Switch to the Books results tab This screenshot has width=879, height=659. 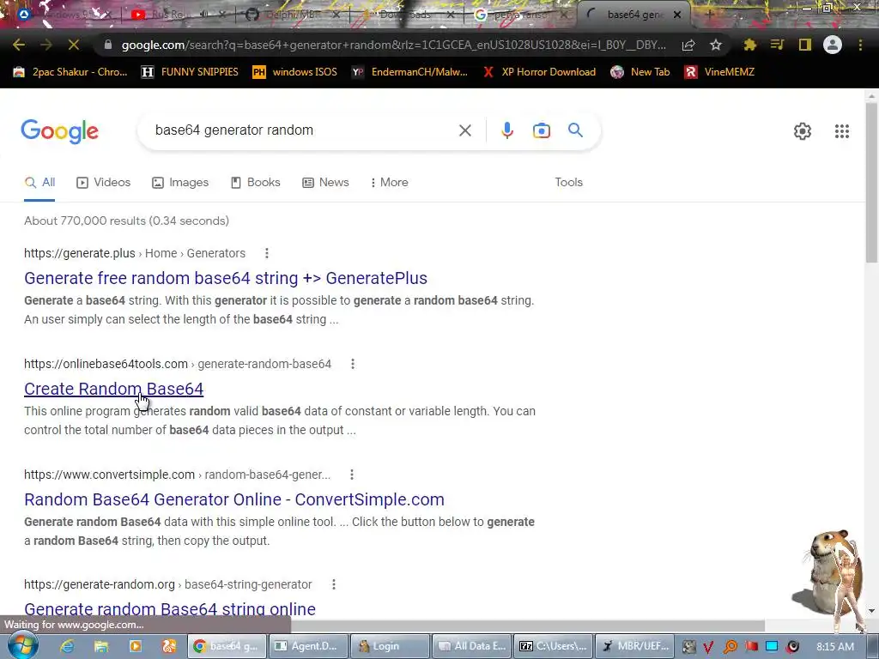tap(256, 182)
